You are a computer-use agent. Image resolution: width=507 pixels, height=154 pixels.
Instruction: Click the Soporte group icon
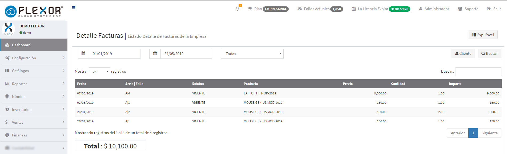coord(460,9)
